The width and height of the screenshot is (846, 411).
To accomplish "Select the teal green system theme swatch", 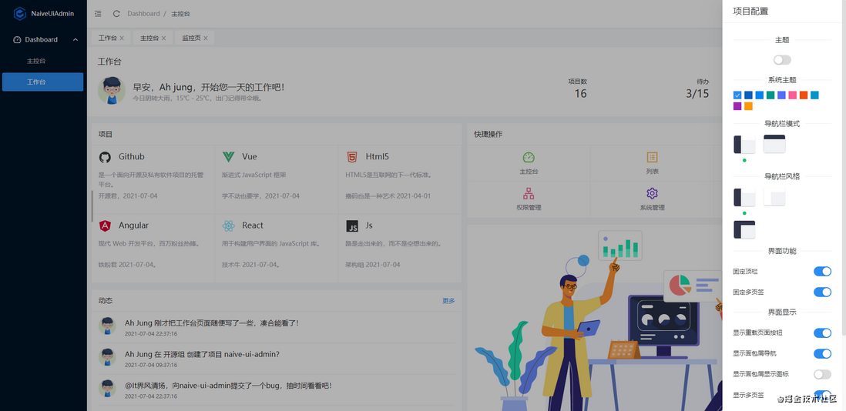I will (x=770, y=95).
